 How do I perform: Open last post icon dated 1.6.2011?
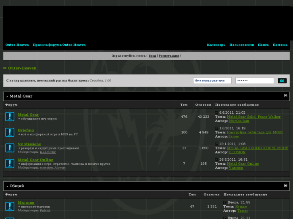tap(216, 129)
